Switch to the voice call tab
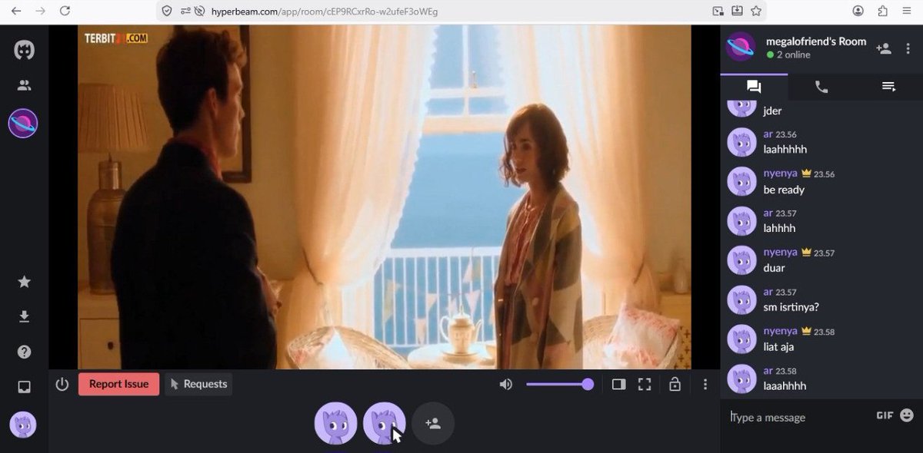The height and width of the screenshot is (453, 923). pyautogui.click(x=821, y=87)
